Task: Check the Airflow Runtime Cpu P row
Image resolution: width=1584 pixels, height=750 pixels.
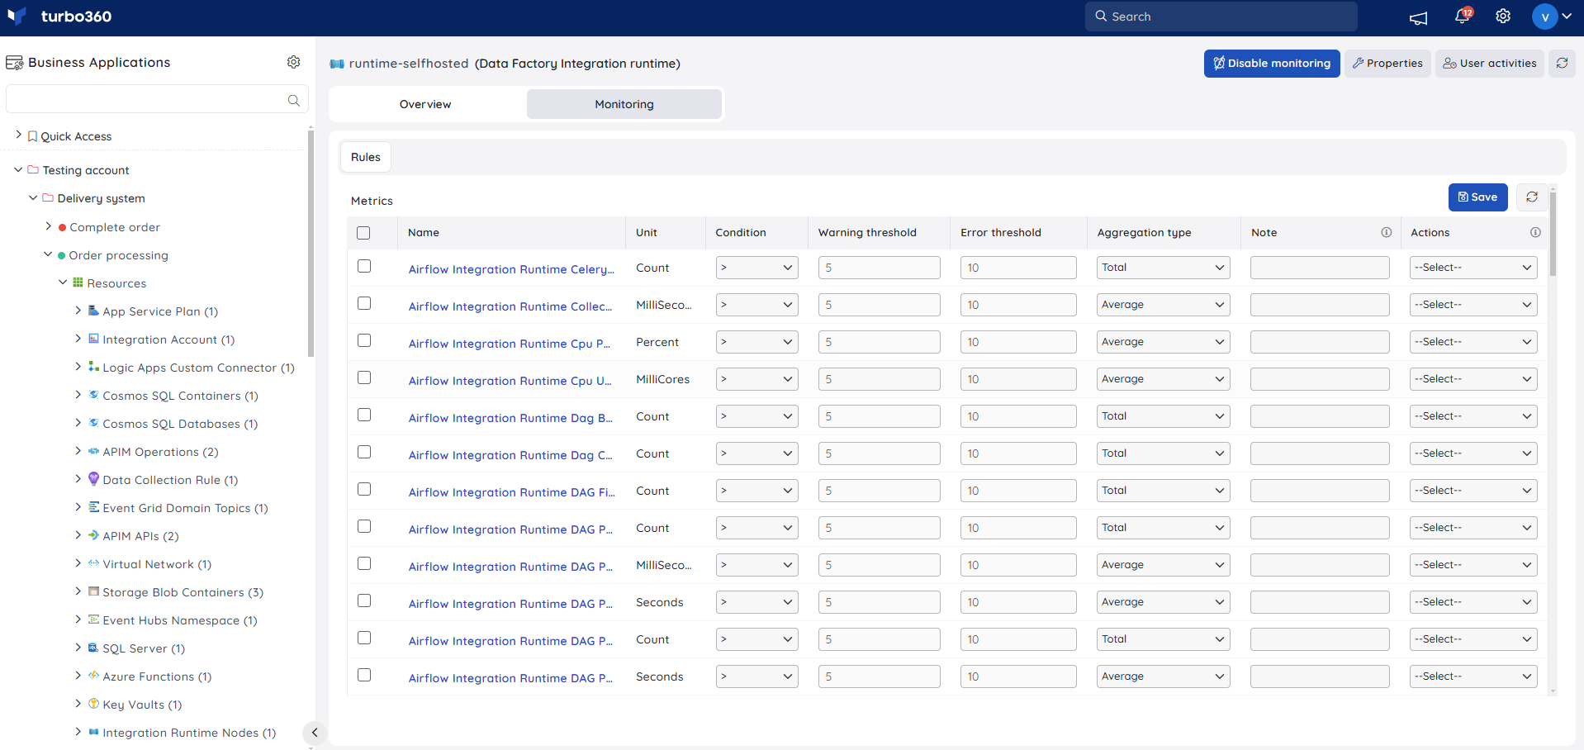Action: pos(364,340)
